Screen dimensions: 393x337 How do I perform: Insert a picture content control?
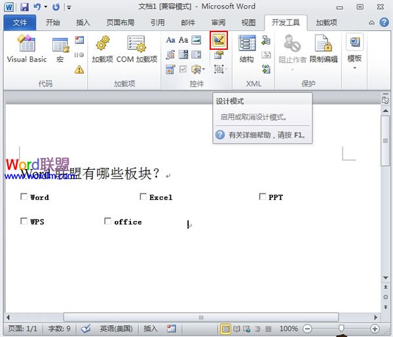click(196, 40)
